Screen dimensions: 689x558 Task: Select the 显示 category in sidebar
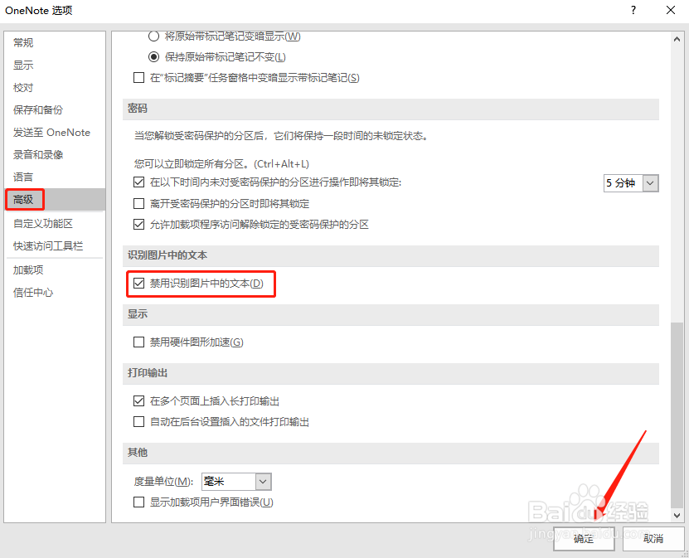pos(23,65)
